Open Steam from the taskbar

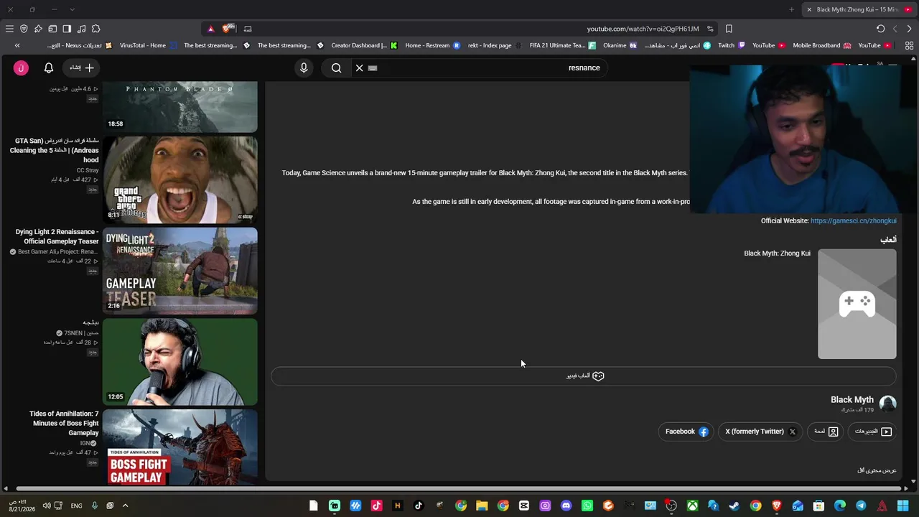734,506
